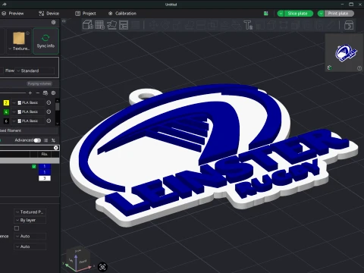Select the Textured plate type tile
Image resolution: width=364 pixels, height=273 pixels.
pyautogui.click(x=19, y=41)
